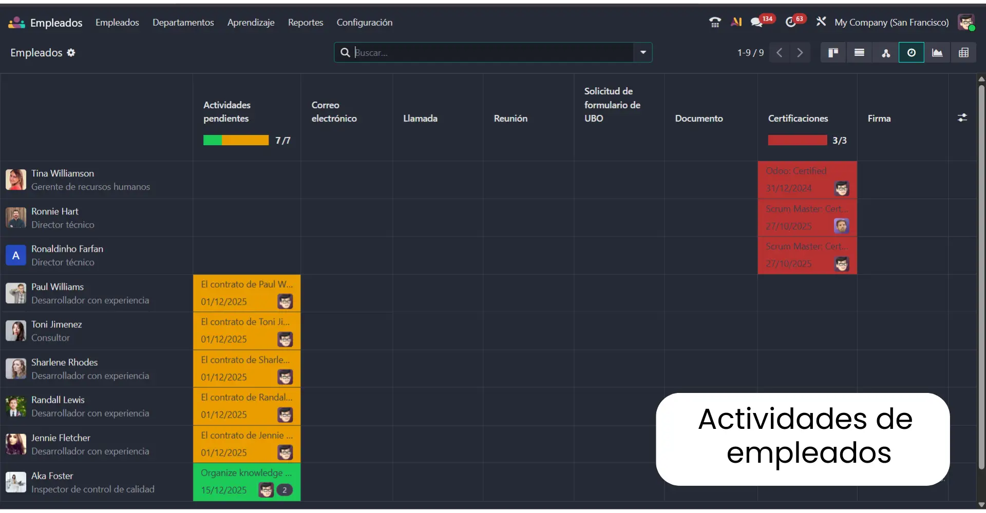
Task: Open the VoIP phone panel
Action: pos(715,22)
